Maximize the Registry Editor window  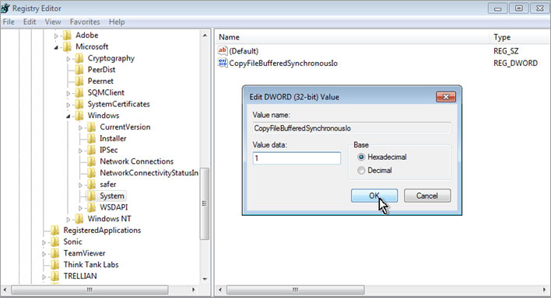tap(518, 9)
